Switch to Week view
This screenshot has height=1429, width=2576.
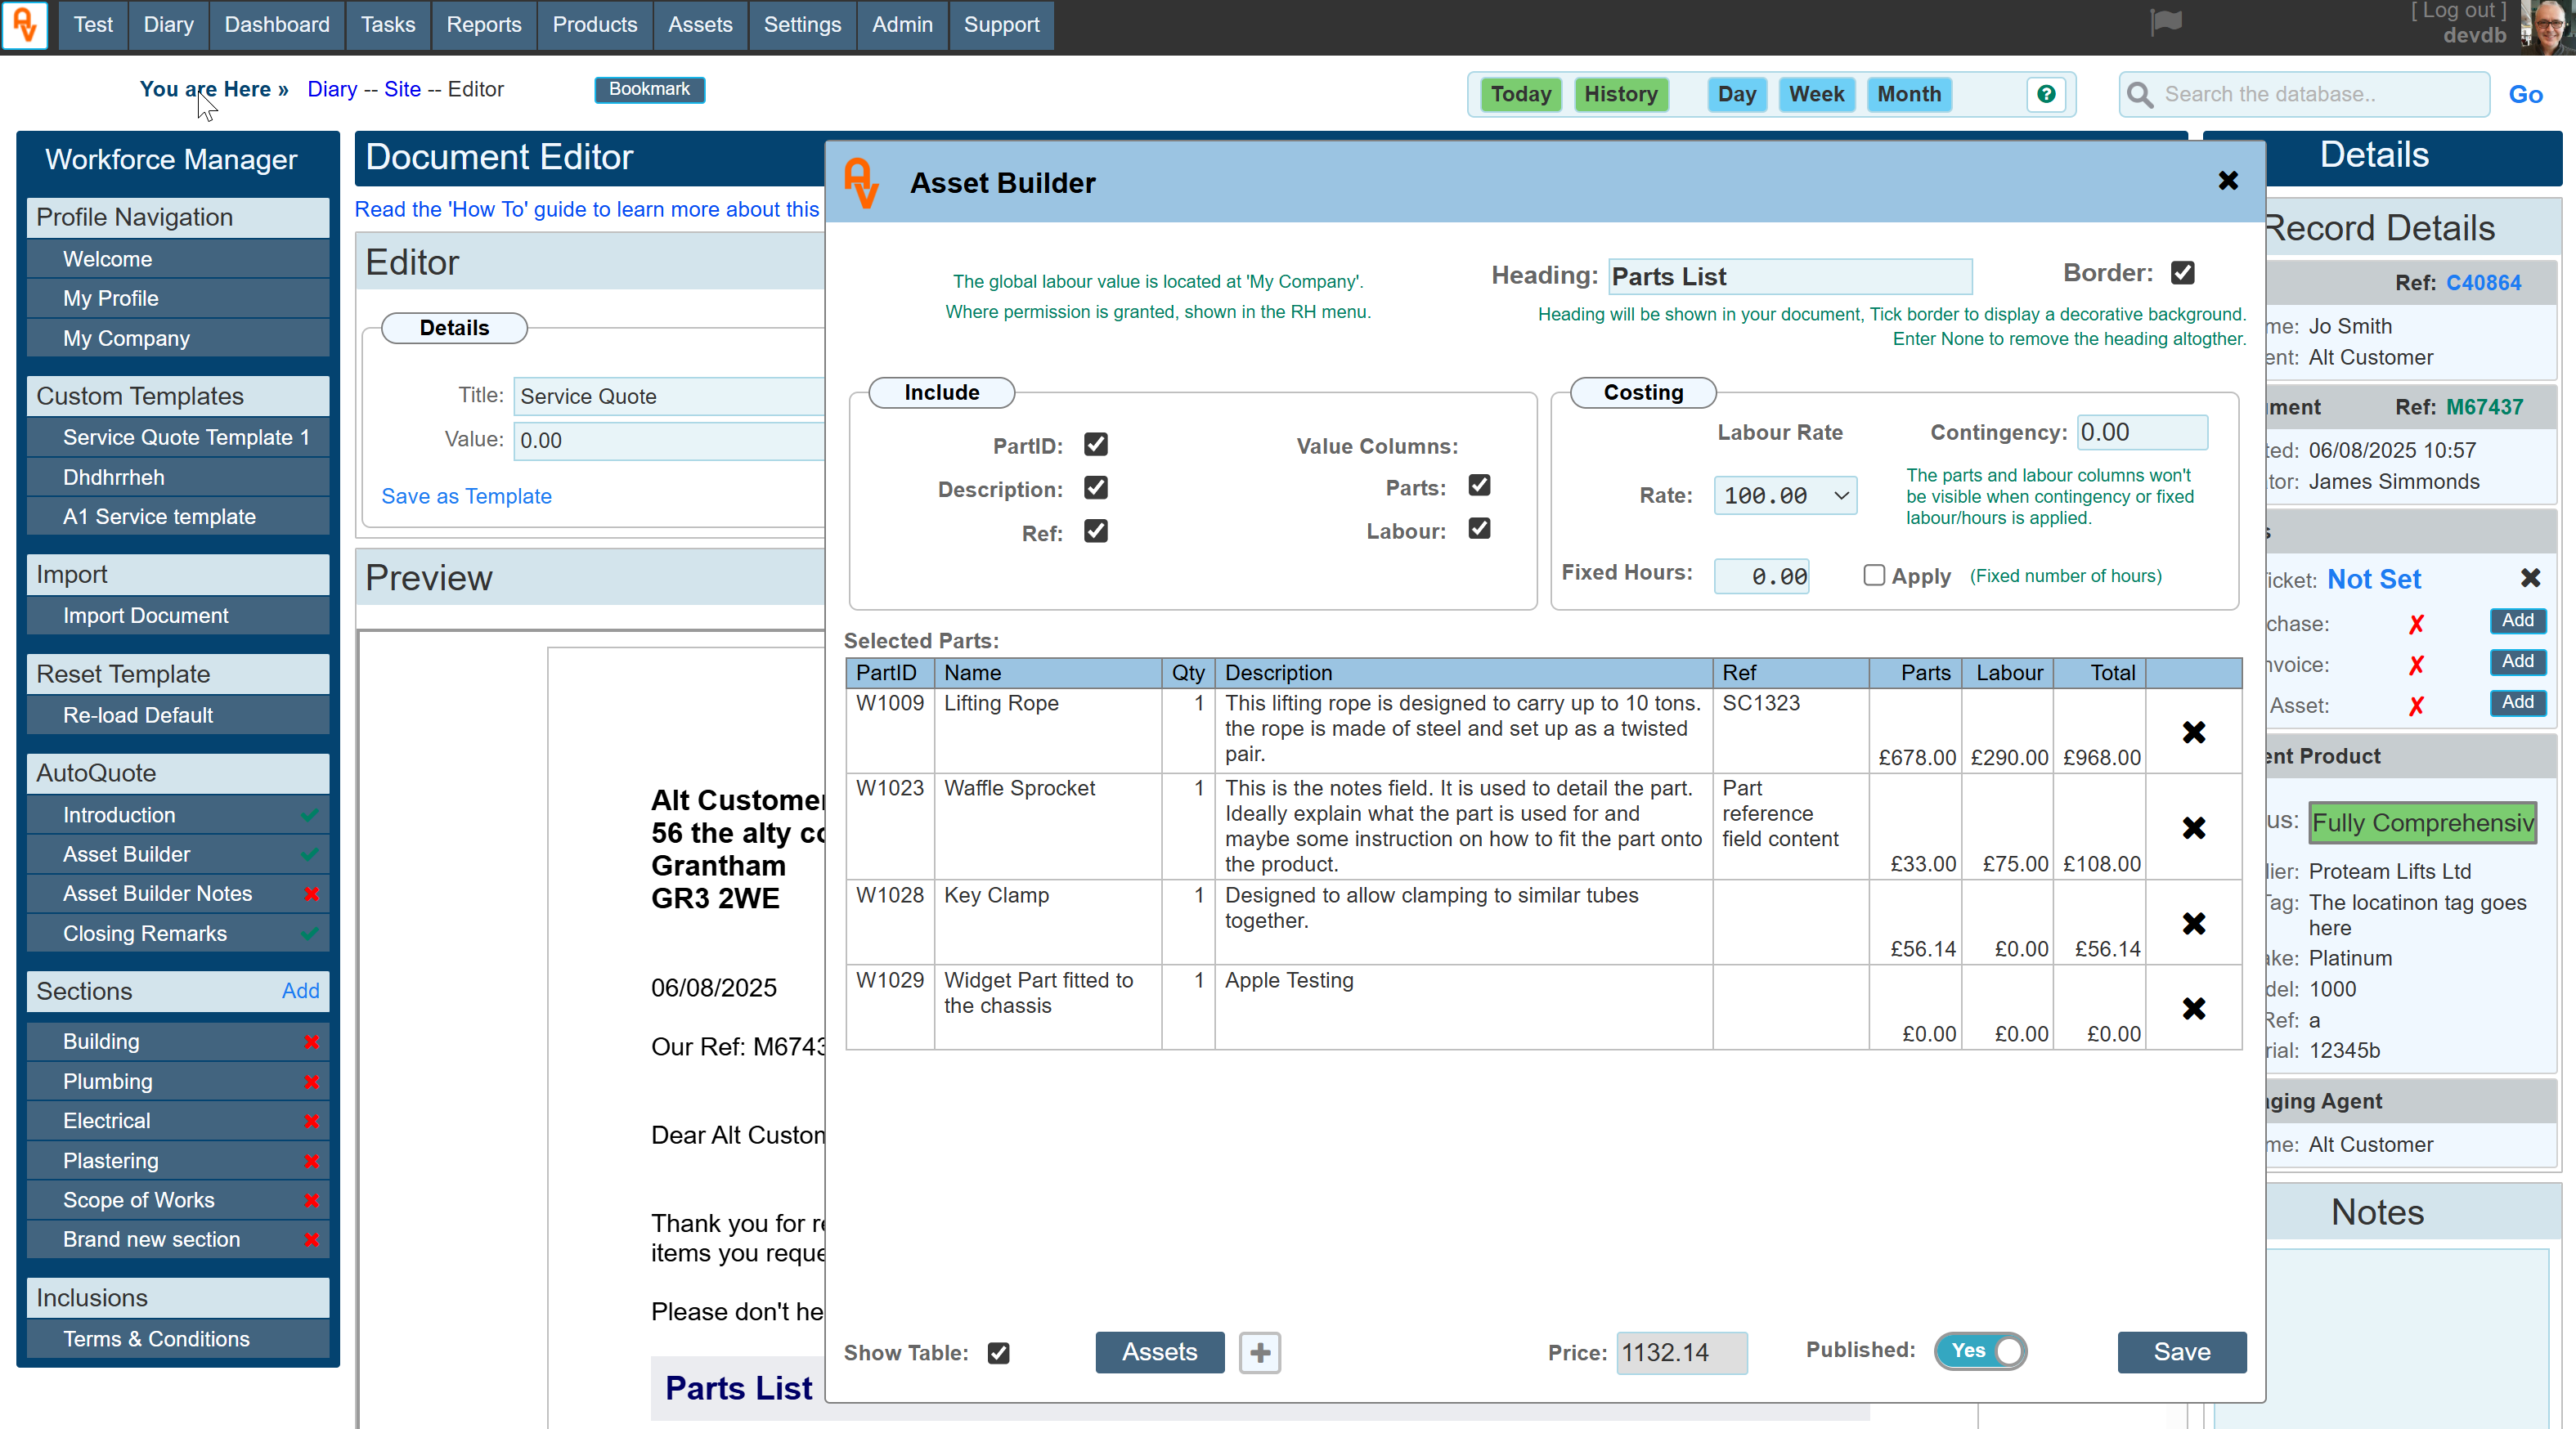[x=1816, y=94]
